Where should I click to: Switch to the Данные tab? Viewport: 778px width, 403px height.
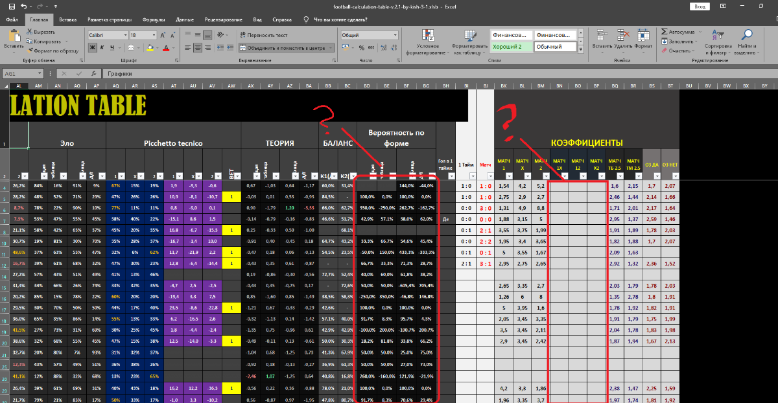point(185,19)
